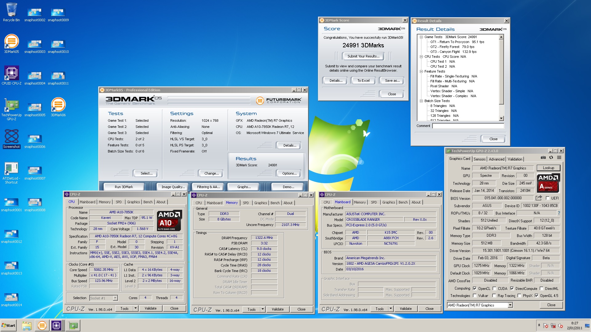Switch to Sensors tab in GPU-Z
Viewport: 591px width, 332px height.
480,159
